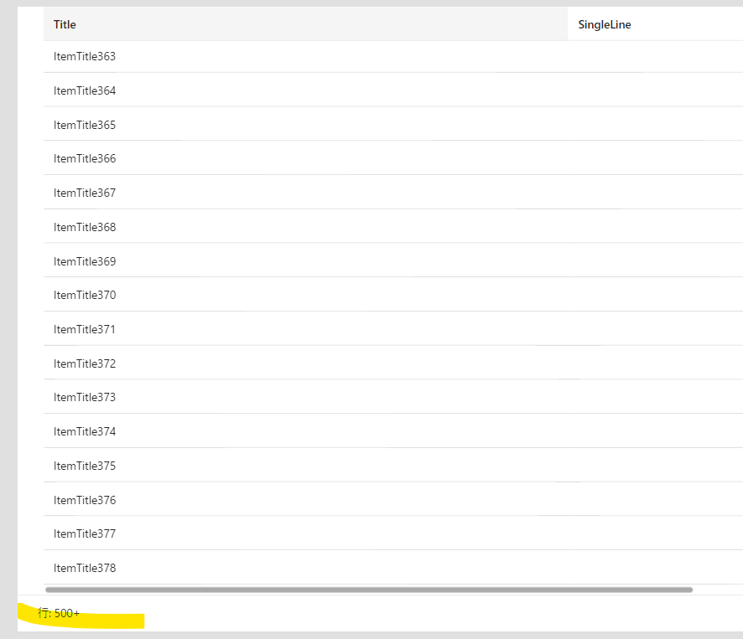This screenshot has height=639, width=743.
Task: Select the ItemTitle376 row
Action: tap(393, 499)
